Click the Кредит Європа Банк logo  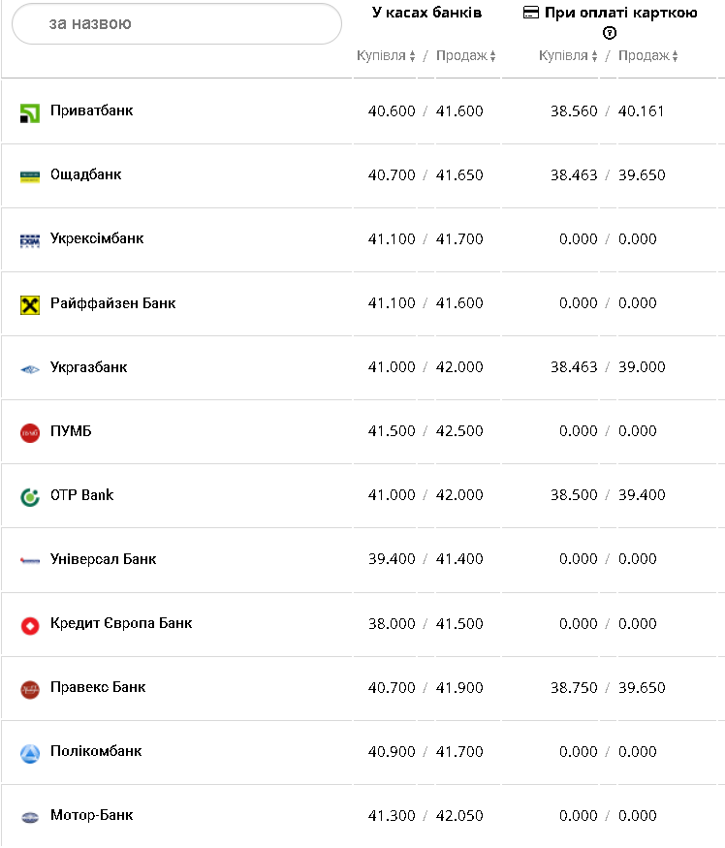pyautogui.click(x=30, y=625)
